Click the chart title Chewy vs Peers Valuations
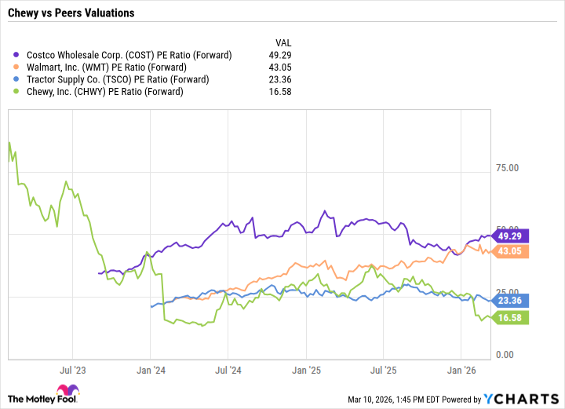565x409 pixels. [71, 13]
